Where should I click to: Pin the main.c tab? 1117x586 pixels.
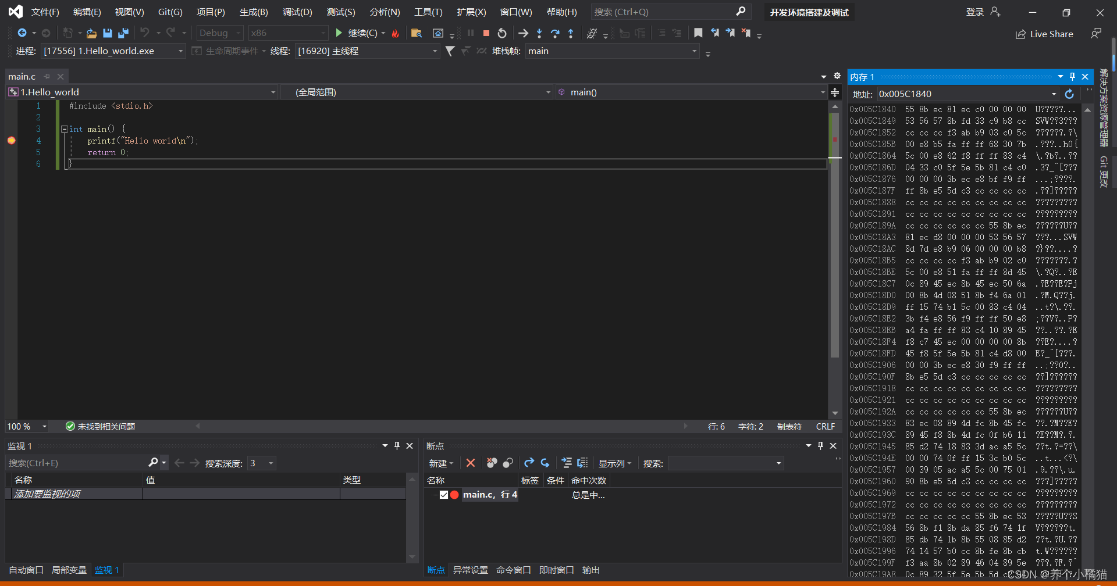click(47, 76)
